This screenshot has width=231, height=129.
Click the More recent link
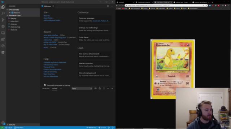46,48
